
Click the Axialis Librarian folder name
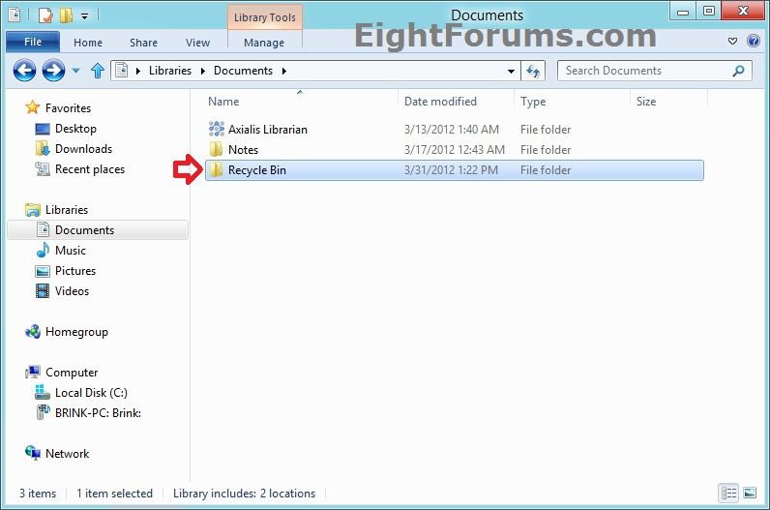coord(268,130)
